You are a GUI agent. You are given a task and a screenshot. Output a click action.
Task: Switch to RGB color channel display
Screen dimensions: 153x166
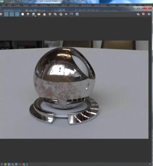pos(1,14)
